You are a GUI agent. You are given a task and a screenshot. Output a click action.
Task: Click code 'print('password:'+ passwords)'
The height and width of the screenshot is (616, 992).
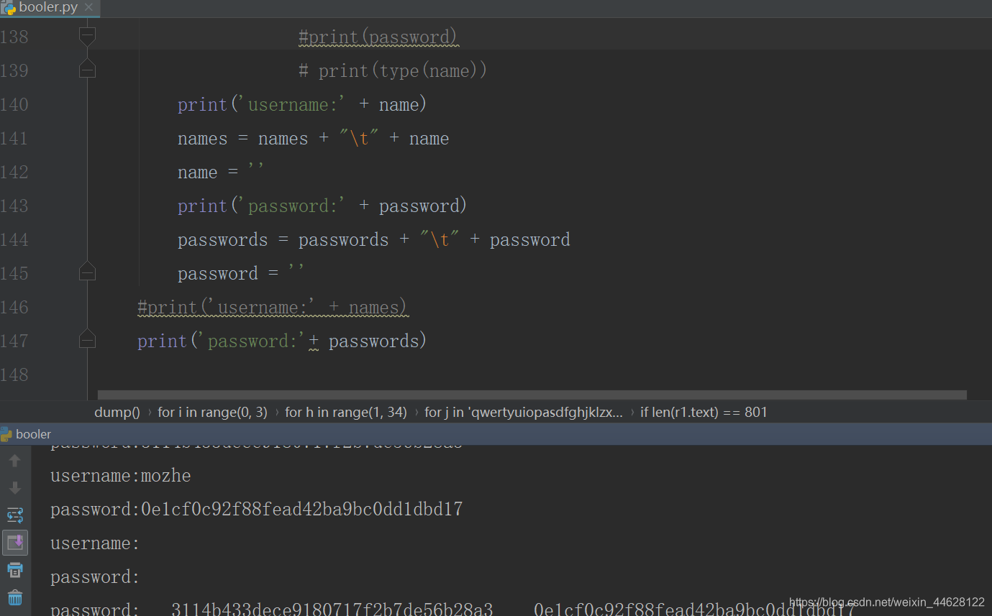coord(282,341)
